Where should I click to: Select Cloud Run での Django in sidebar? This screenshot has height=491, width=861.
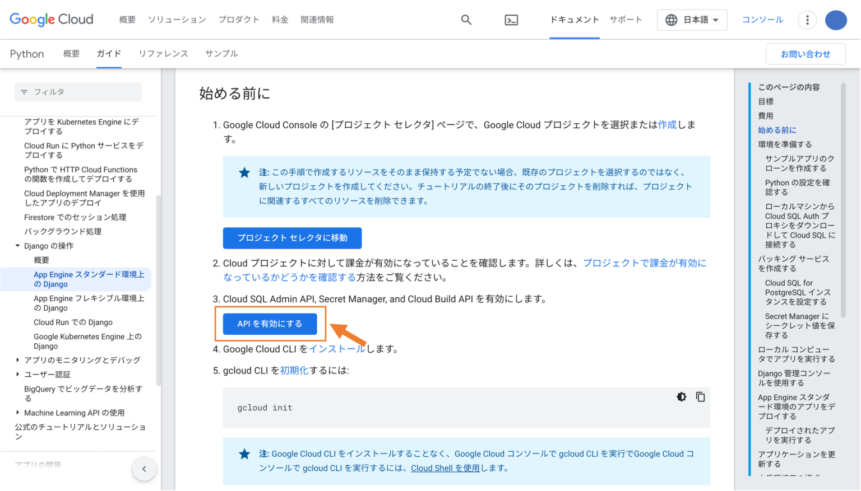73,322
